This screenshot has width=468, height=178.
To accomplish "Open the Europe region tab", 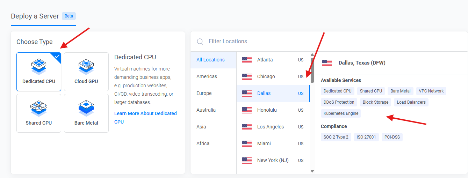I will 204,93.
